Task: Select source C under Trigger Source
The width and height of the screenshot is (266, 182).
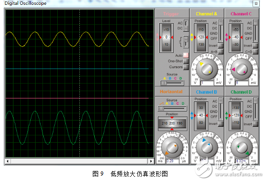Action: click(x=175, y=78)
